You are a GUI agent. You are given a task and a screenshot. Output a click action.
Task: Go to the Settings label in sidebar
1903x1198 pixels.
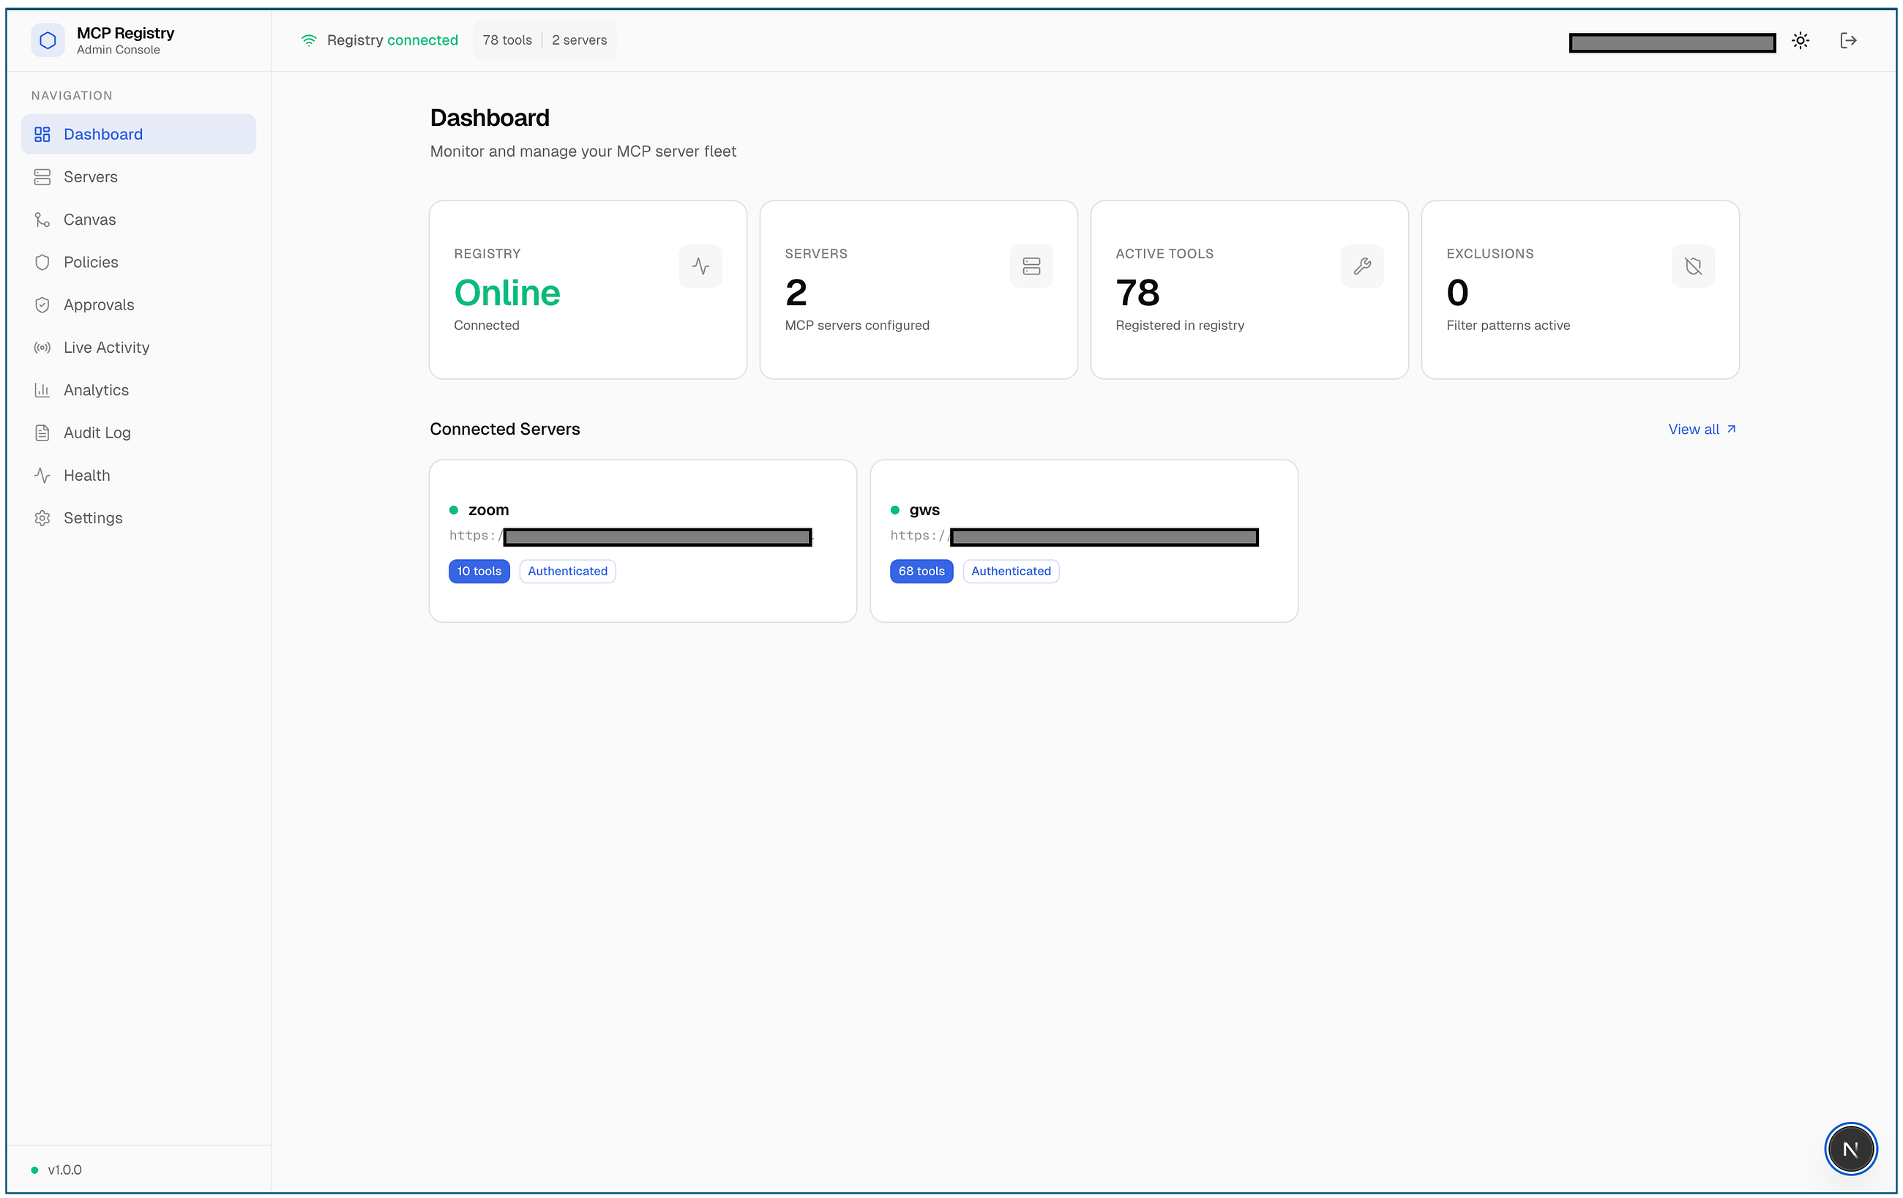(x=93, y=518)
